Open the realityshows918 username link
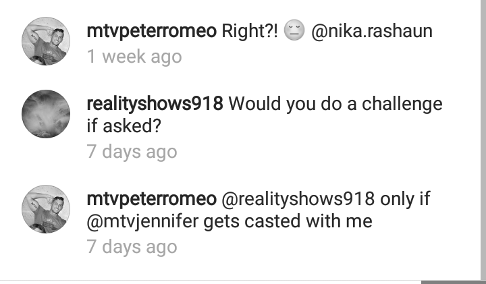Image resolution: width=486 pixels, height=284 pixels. pyautogui.click(x=155, y=104)
